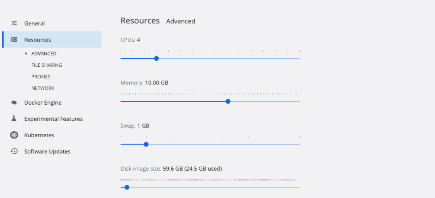Open NETWORK under Resources

click(43, 88)
